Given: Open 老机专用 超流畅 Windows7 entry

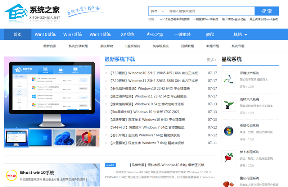Looking at the screenshot, I should (x=145, y=135).
